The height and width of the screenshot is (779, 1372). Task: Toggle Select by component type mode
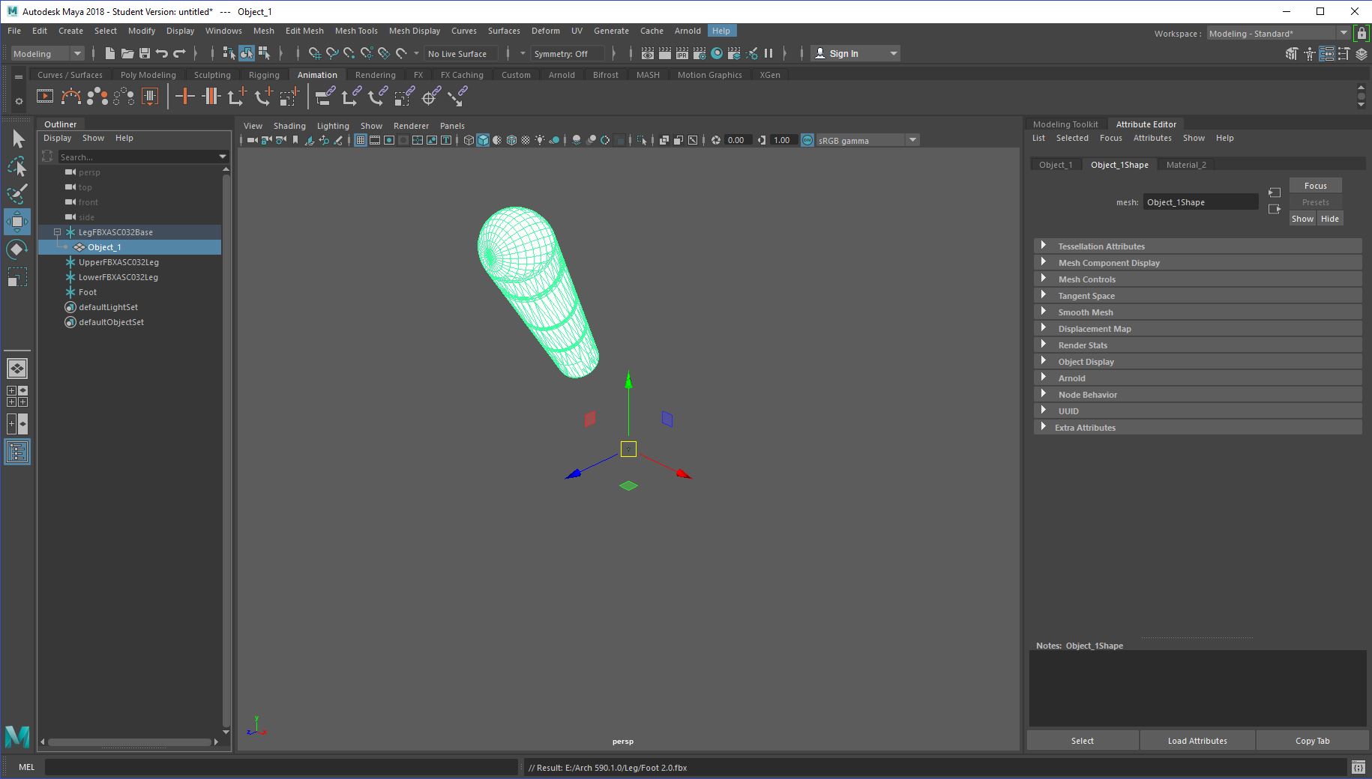pos(264,53)
